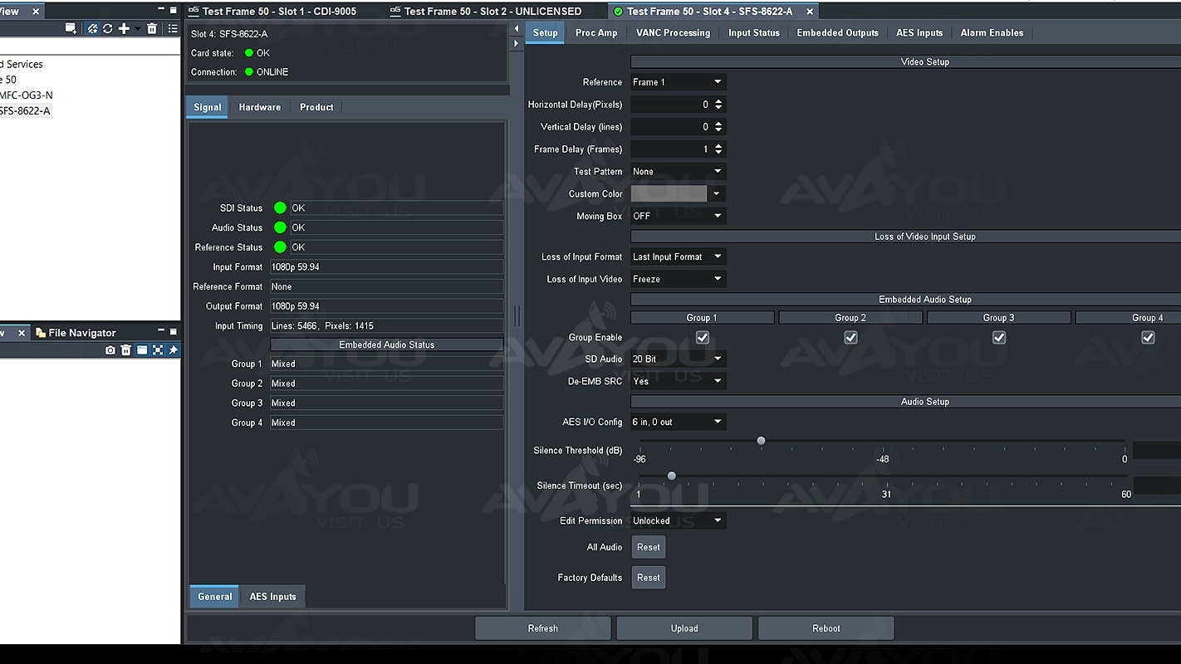Open the Reference dropdown showing Frame 1
Screen dimensions: 1181x664
(x=678, y=82)
